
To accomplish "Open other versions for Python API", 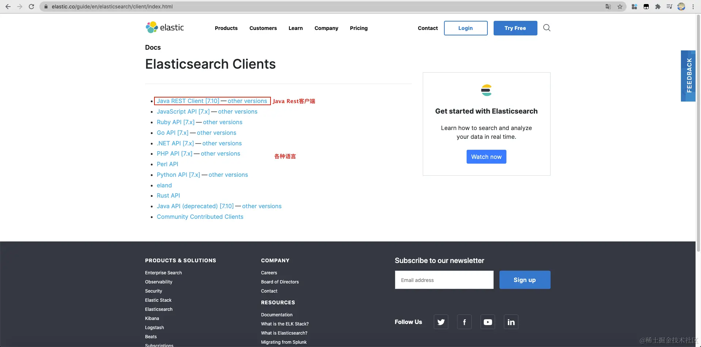I will [228, 175].
